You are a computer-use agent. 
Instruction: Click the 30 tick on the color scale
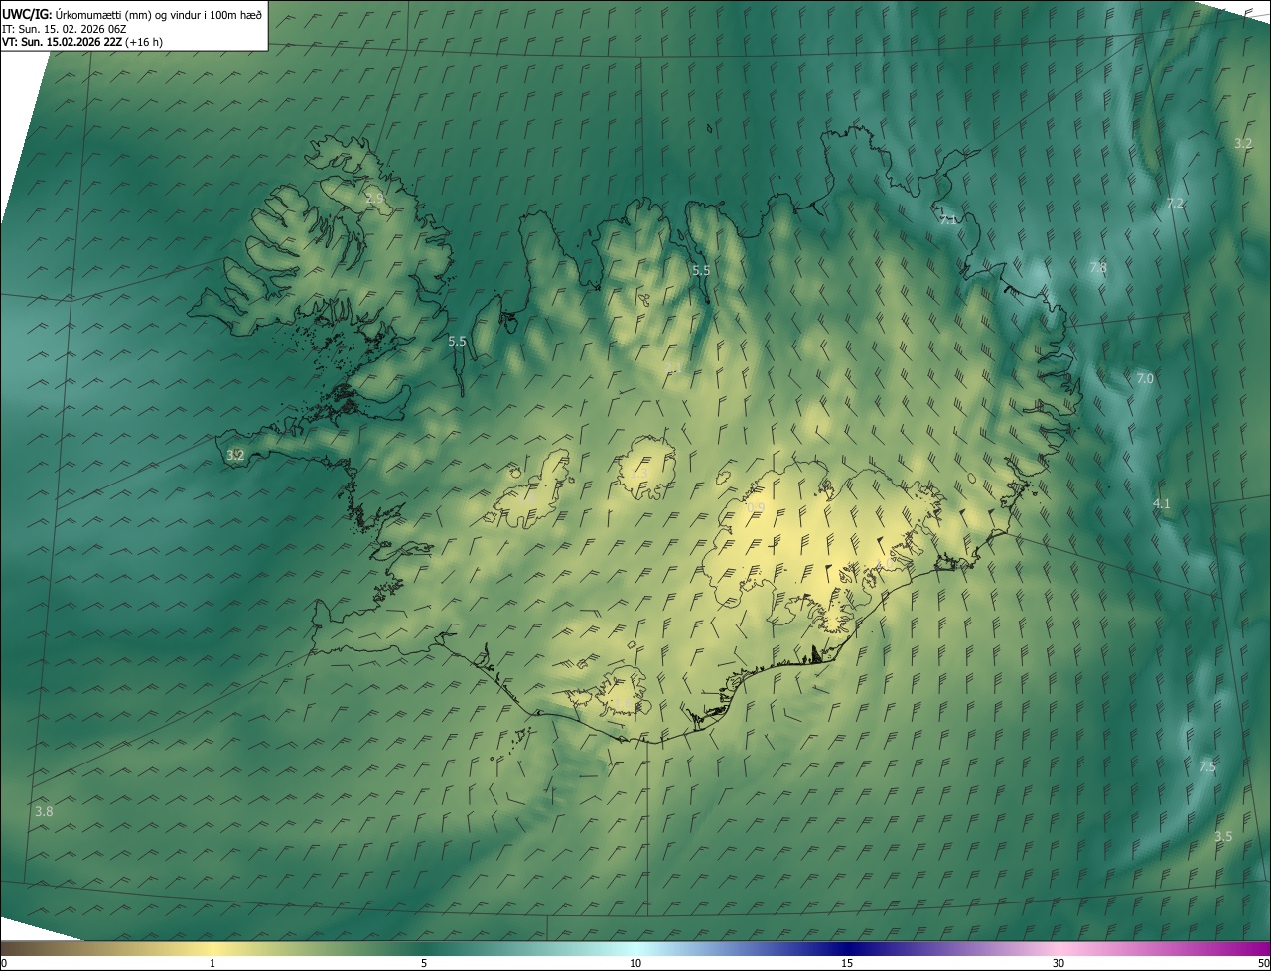click(x=1059, y=964)
